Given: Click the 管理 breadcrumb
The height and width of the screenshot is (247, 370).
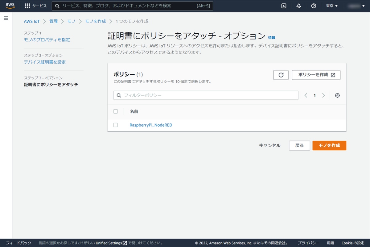Looking at the screenshot, I should (x=53, y=21).
